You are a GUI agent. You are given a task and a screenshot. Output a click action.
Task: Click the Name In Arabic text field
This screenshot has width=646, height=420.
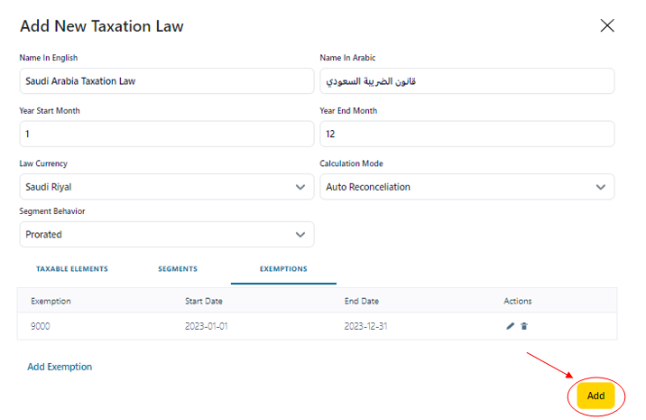466,81
